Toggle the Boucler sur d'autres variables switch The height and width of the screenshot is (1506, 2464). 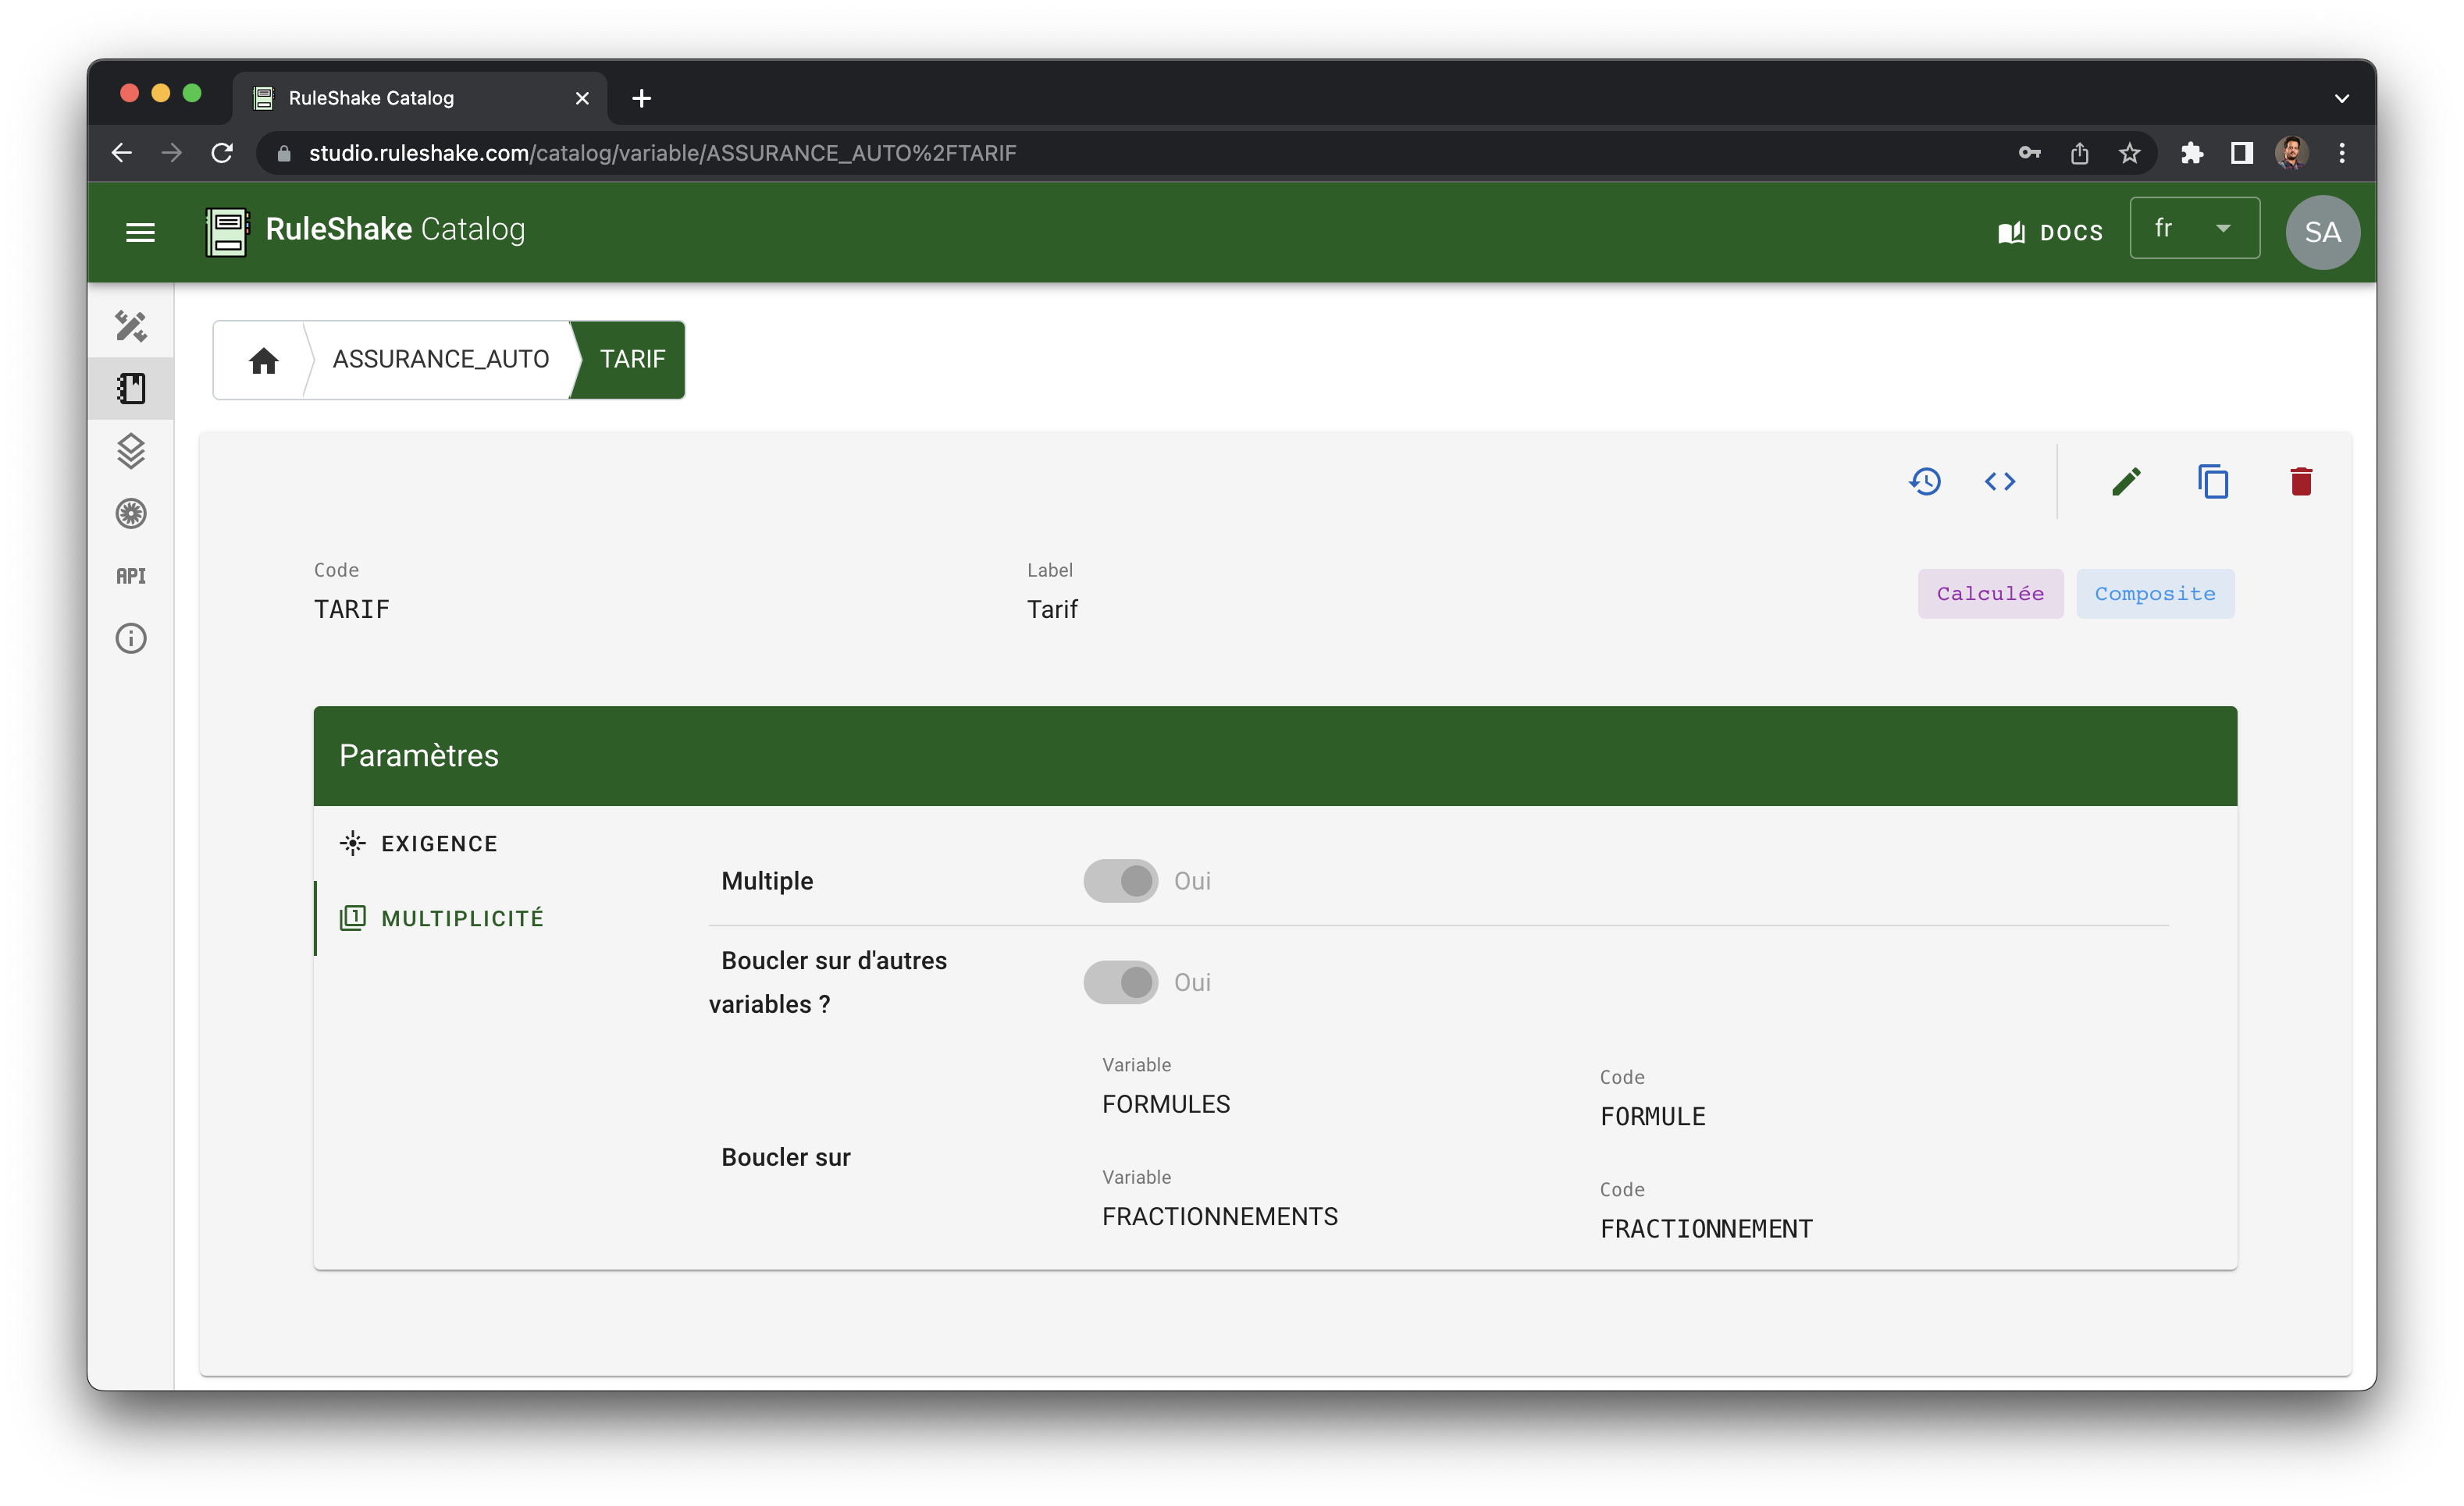pos(1121,982)
